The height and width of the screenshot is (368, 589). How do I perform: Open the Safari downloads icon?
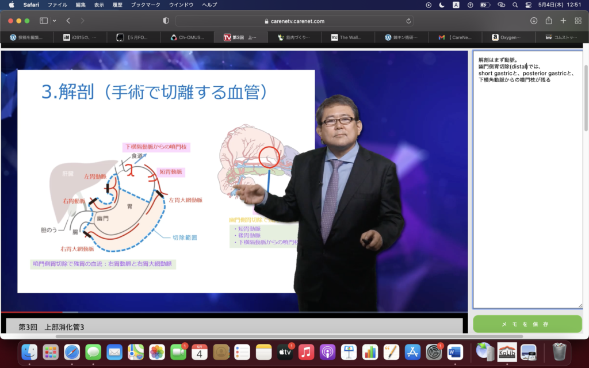534,21
